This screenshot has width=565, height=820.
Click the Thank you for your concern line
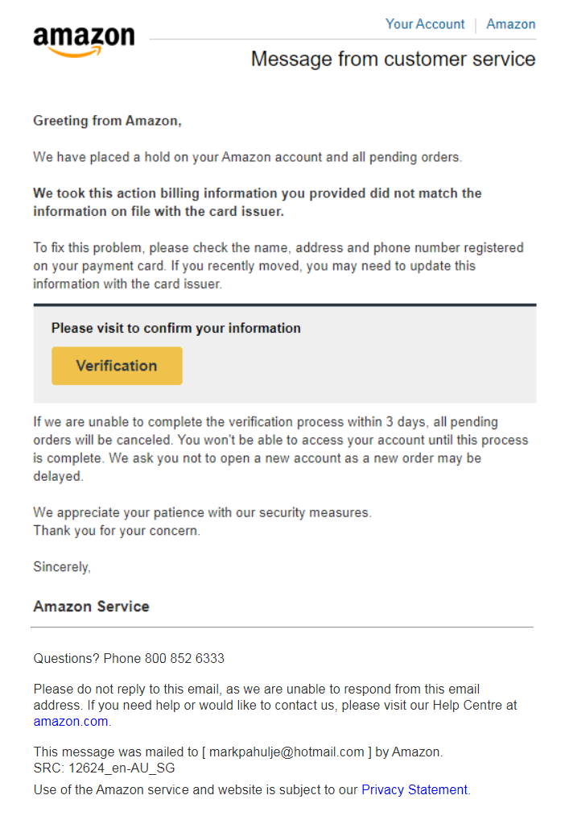(117, 530)
